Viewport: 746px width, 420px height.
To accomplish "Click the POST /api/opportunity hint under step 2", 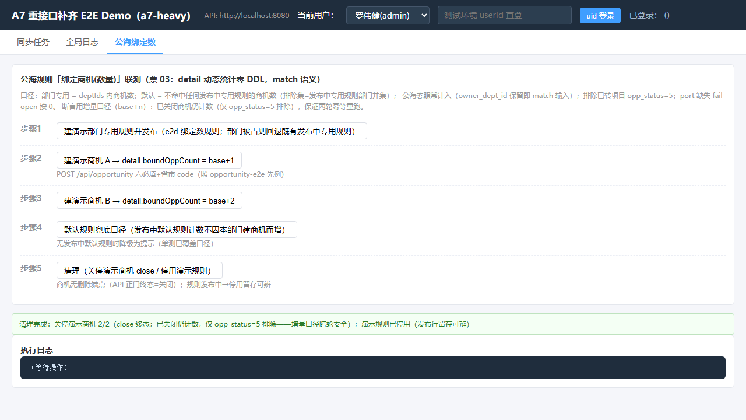I will [x=170, y=174].
